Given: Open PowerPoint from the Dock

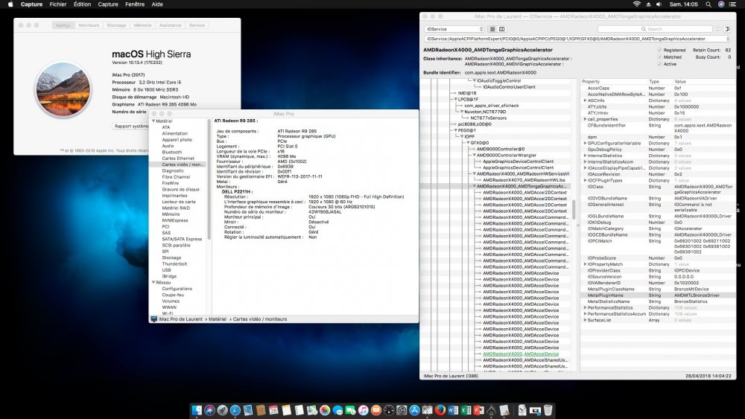Looking at the screenshot, I should (x=478, y=410).
